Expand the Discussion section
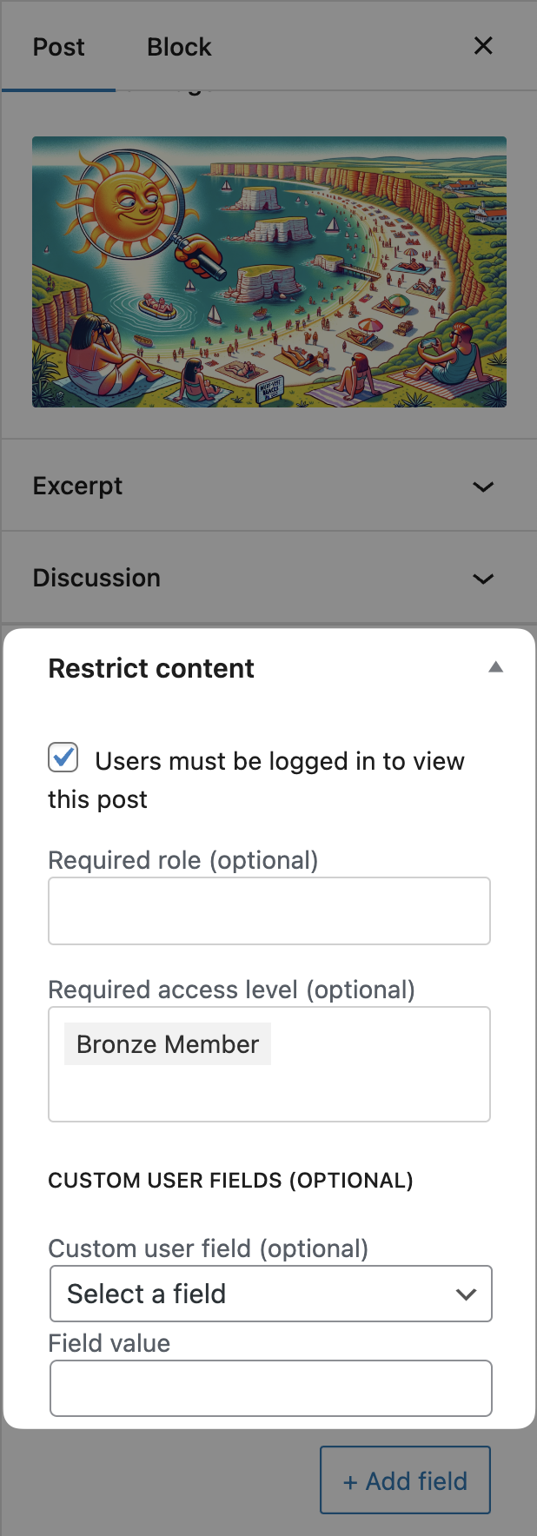 [x=96, y=579]
